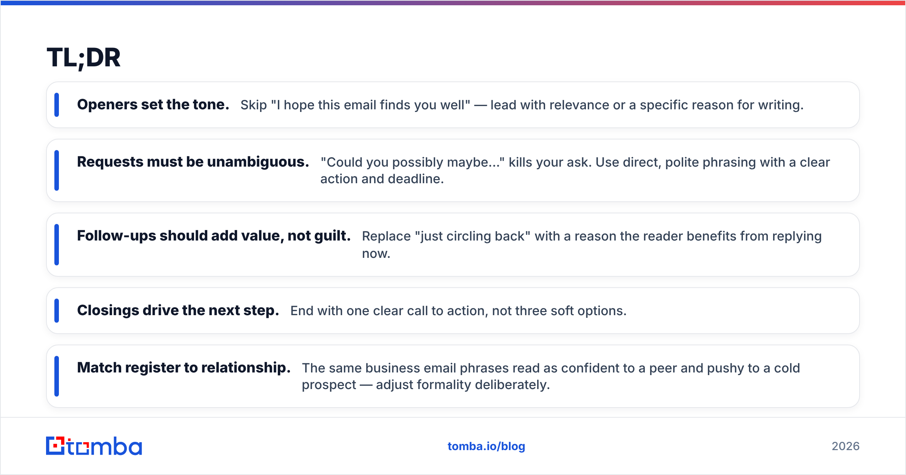Click blue accent bar of Match register card
Screen dimensions: 906x475
click(57, 376)
